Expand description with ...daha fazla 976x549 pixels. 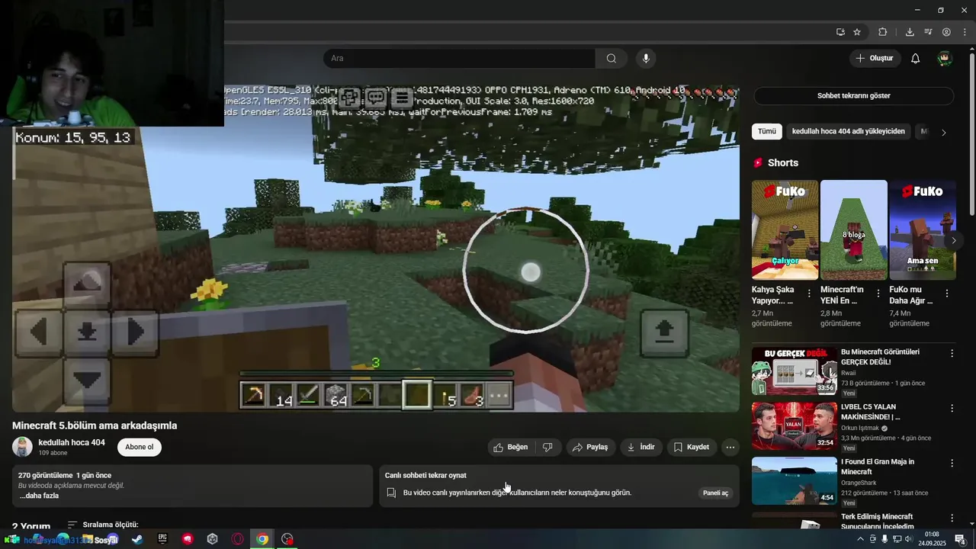coord(39,496)
